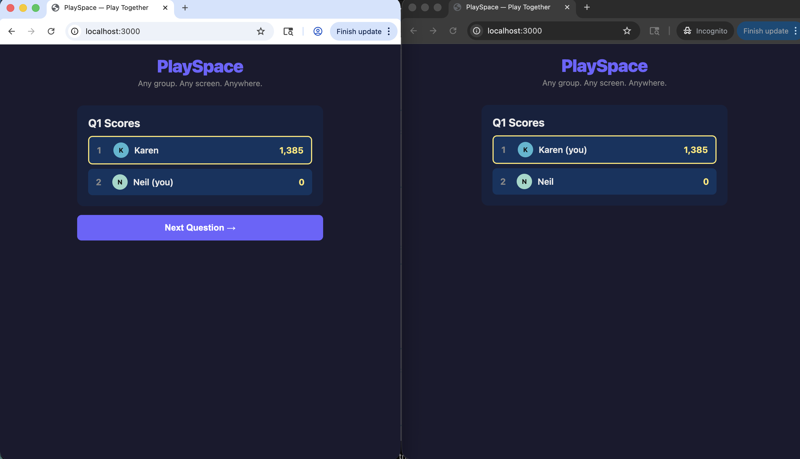Click Finish update in left browser

[x=359, y=31]
